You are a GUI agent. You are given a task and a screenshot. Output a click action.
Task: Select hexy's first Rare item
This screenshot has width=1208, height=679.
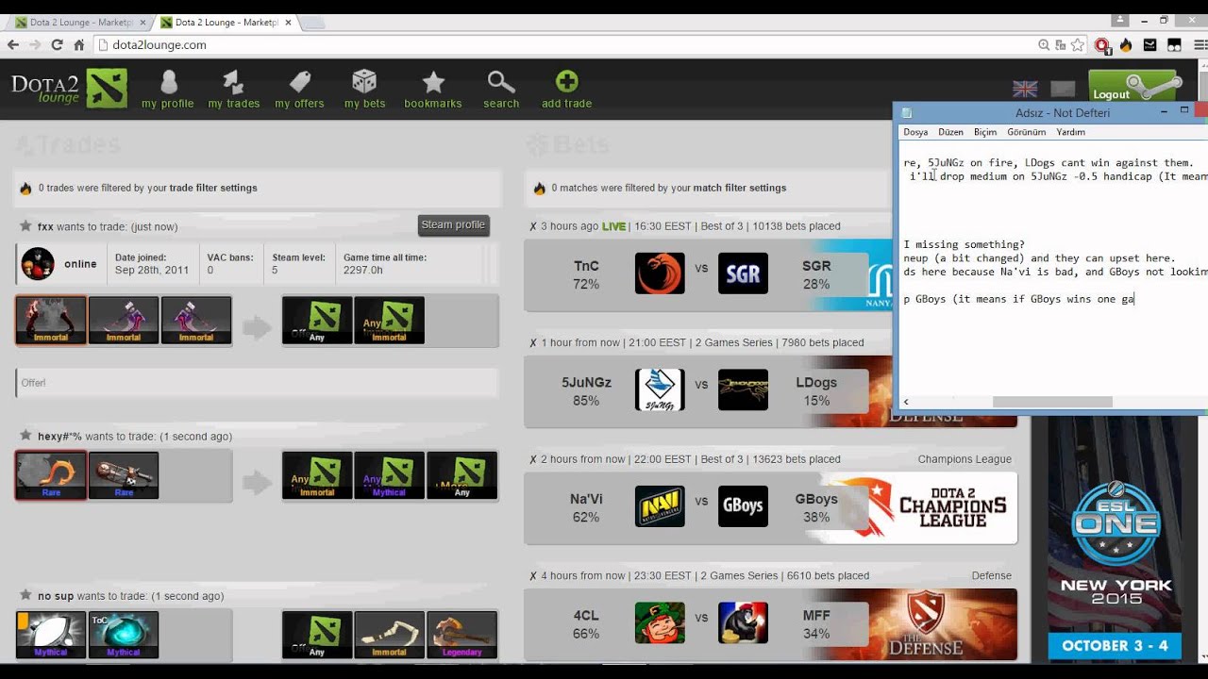coord(51,474)
